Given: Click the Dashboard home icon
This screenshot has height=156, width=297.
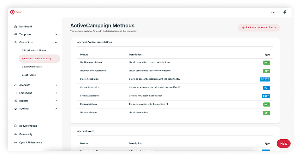Looking at the screenshot, I should 15,27.
